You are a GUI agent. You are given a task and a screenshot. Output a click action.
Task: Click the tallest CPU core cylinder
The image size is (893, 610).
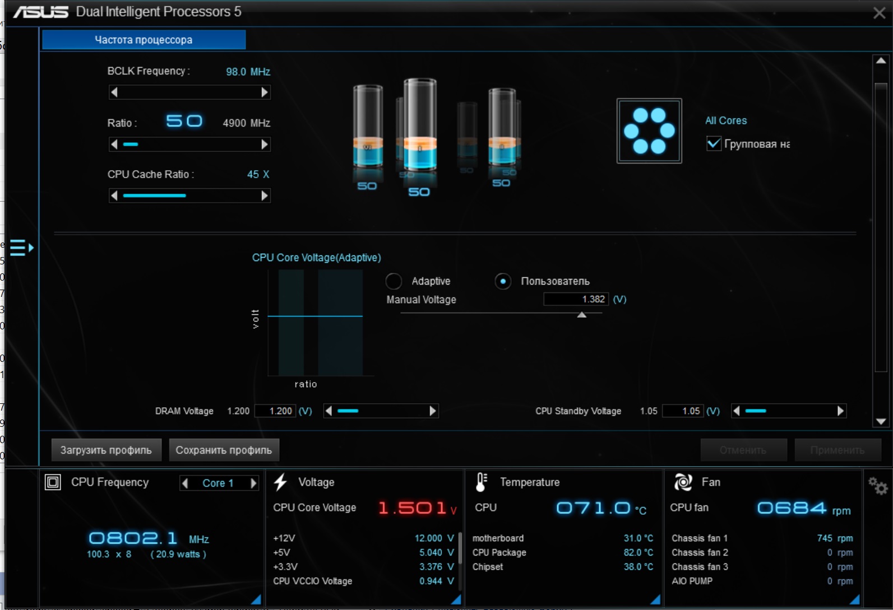coord(420,124)
